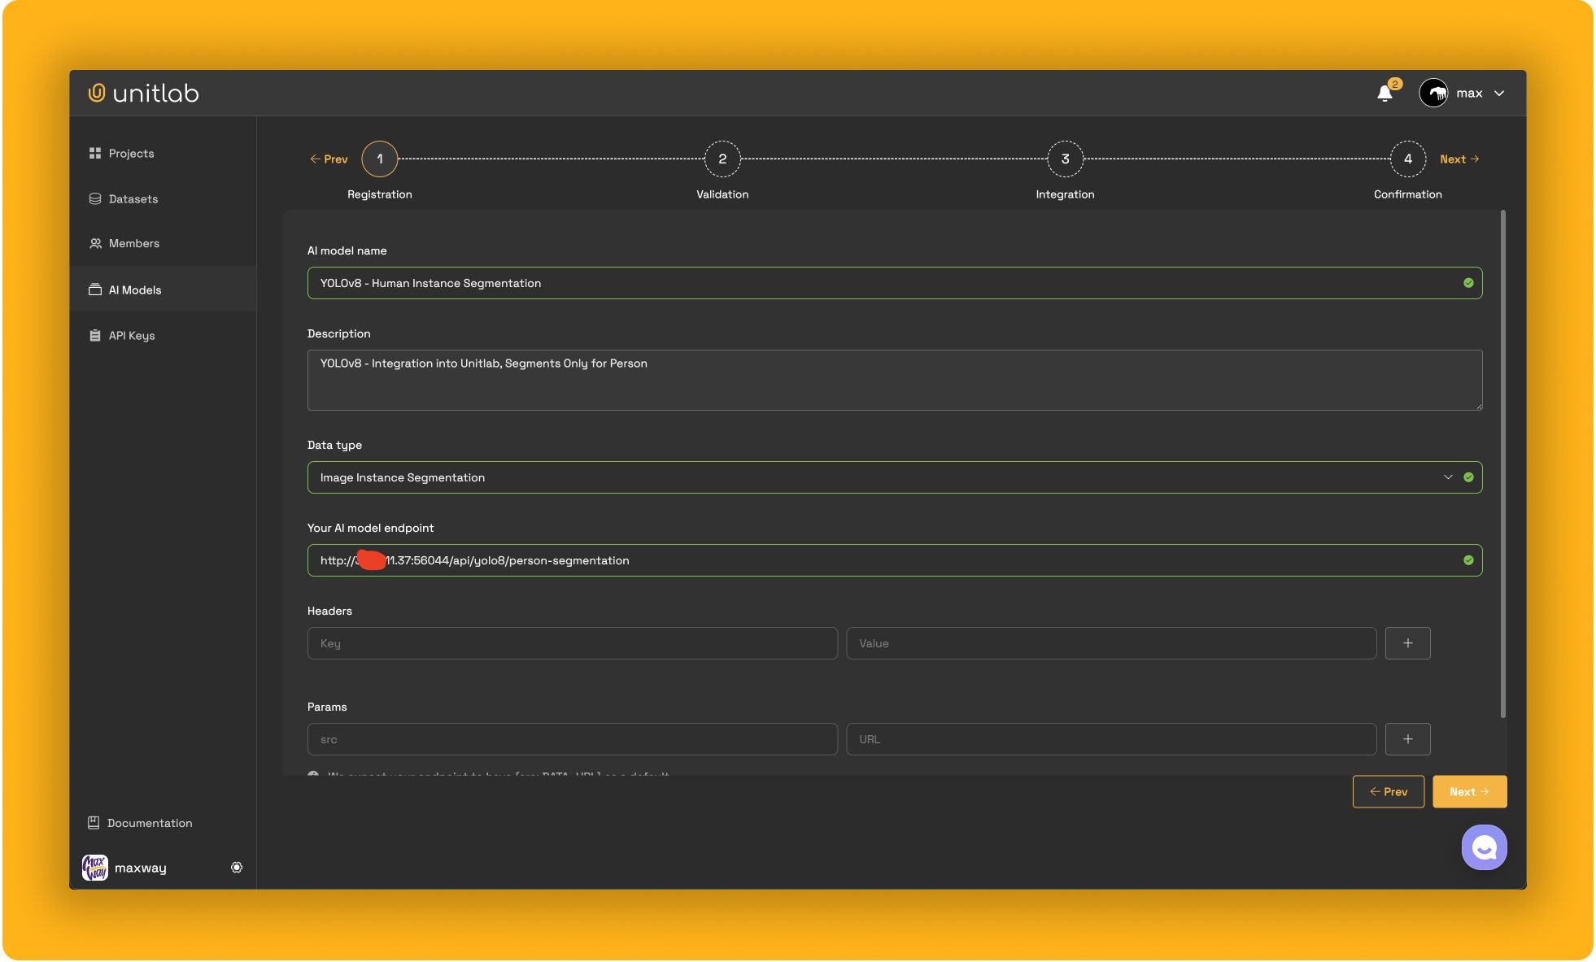Click the max user avatar
The width and height of the screenshot is (1596, 962).
1433,94
